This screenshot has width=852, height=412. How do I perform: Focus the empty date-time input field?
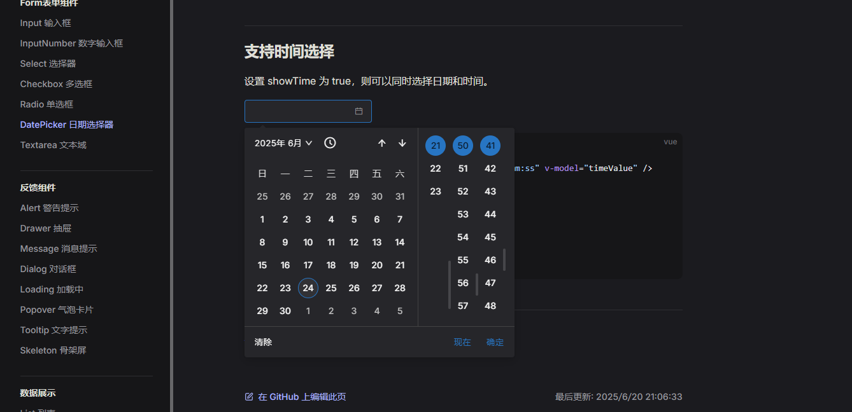pos(308,111)
